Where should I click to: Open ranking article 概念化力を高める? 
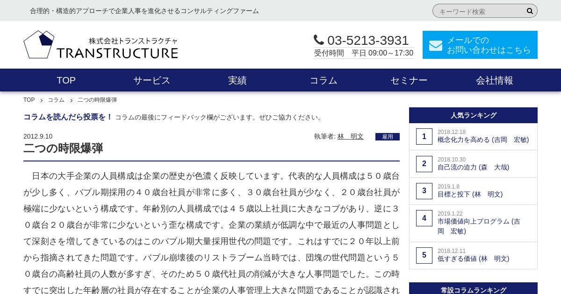point(483,140)
